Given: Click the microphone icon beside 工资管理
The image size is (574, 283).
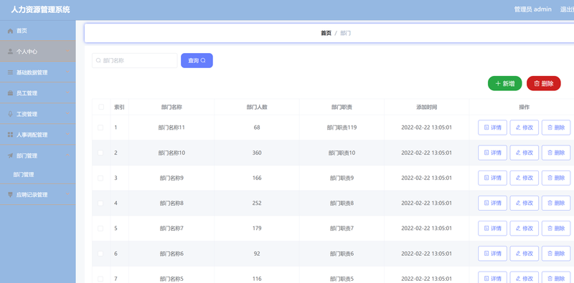Looking at the screenshot, I should (x=10, y=114).
